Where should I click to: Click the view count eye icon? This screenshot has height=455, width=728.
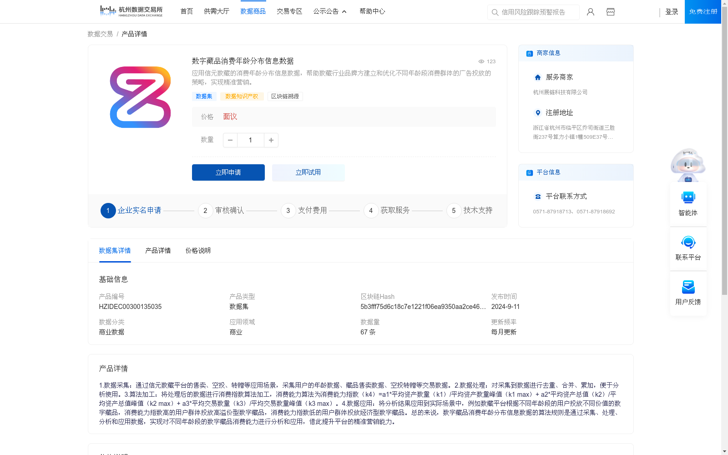coord(481,61)
